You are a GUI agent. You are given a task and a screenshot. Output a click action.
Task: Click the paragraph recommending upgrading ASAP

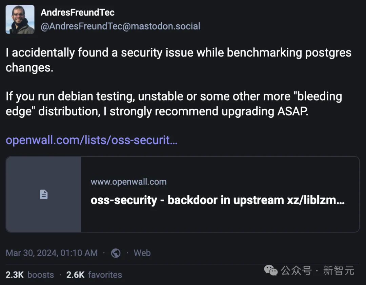tap(174, 104)
